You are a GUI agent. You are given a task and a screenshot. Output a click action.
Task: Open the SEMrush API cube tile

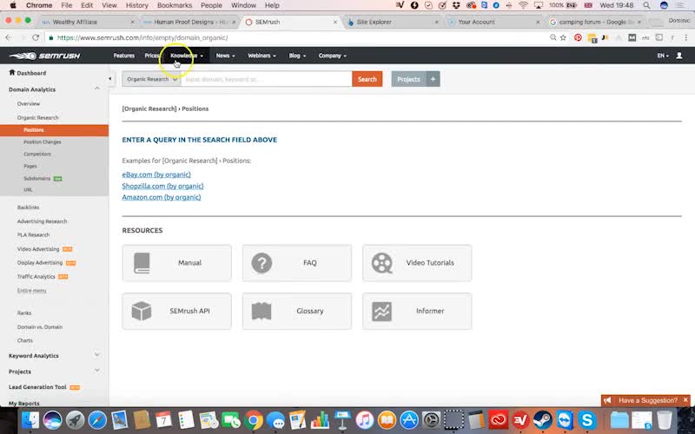pyautogui.click(x=177, y=311)
